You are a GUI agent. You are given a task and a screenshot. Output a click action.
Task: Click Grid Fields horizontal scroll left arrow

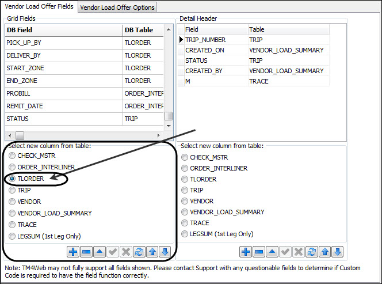tap(10, 135)
